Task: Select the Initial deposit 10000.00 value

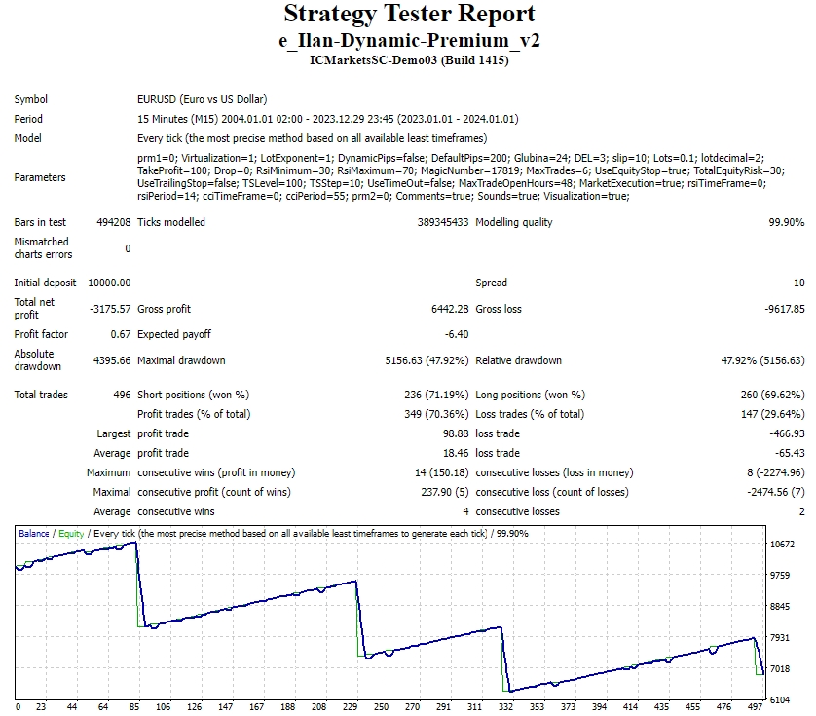Action: coord(109,283)
